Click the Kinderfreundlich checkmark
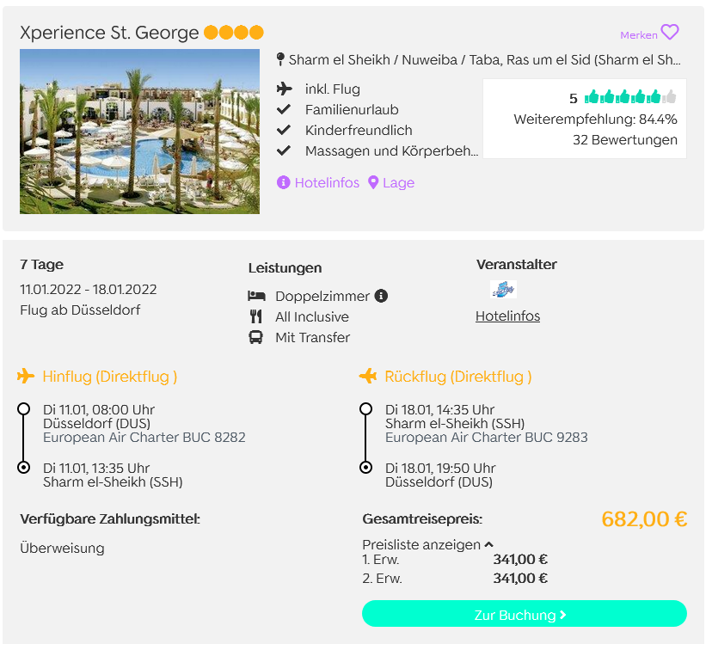Screen dimensions: 712x650 coord(284,131)
